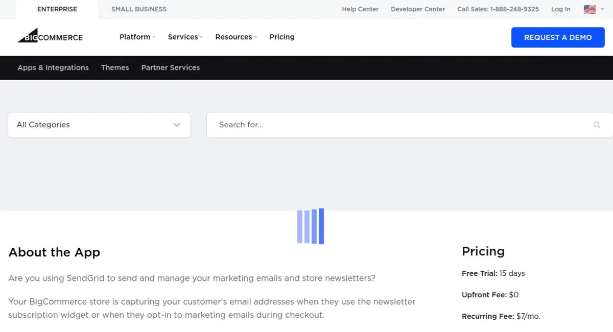Image resolution: width=613 pixels, height=332 pixels.
Task: Select the Enterprise tab
Action: [57, 9]
